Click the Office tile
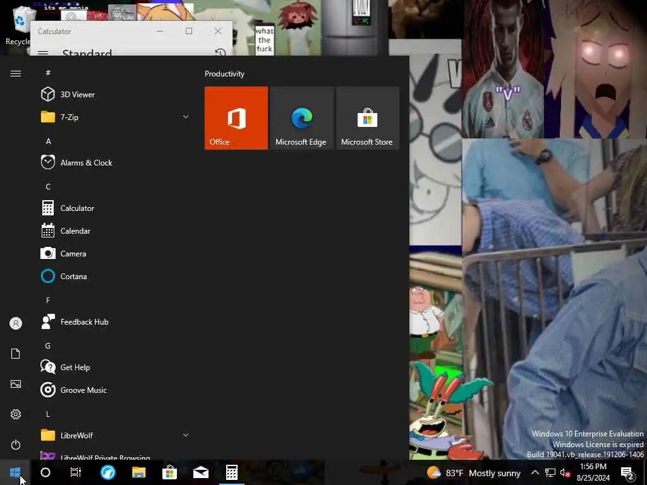Viewport: 647px width, 485px height. pyautogui.click(x=236, y=118)
